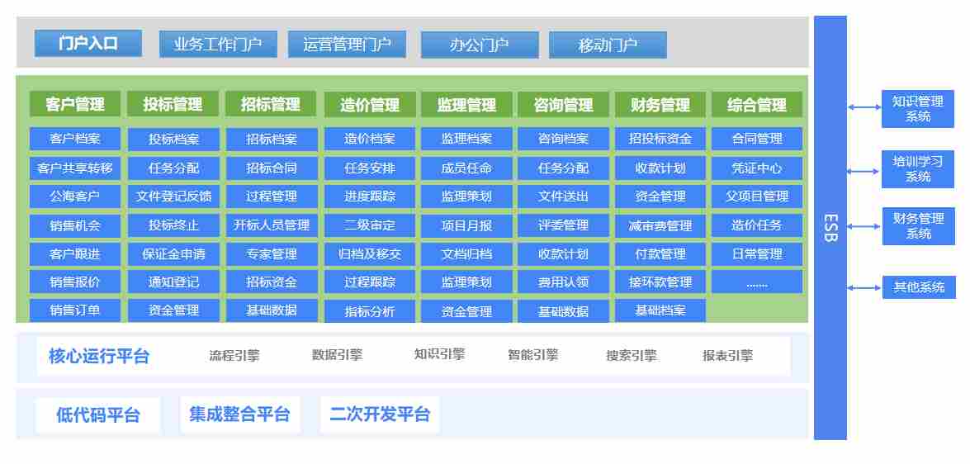The width and height of the screenshot is (970, 464).
Task: Switch to the 移动门户 tab
Action: [607, 45]
